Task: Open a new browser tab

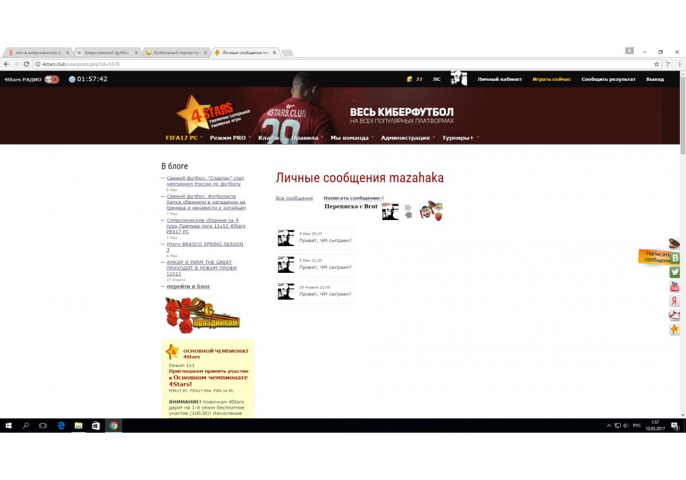Action: (x=287, y=53)
